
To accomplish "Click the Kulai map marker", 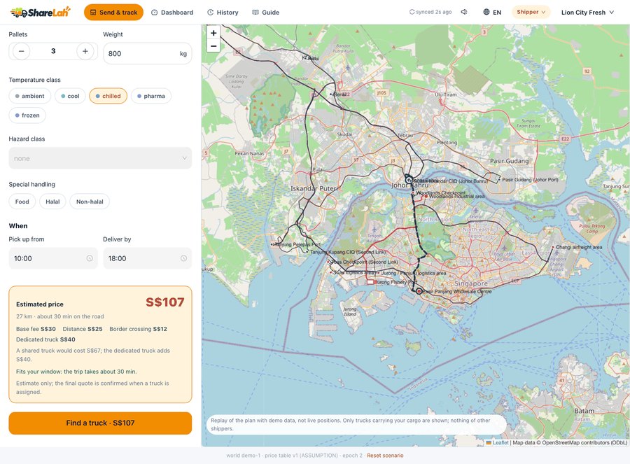I will (306, 58).
